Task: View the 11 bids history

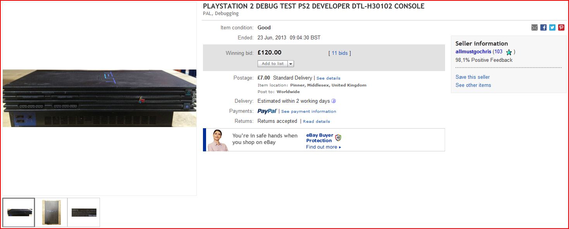Action: coord(340,53)
